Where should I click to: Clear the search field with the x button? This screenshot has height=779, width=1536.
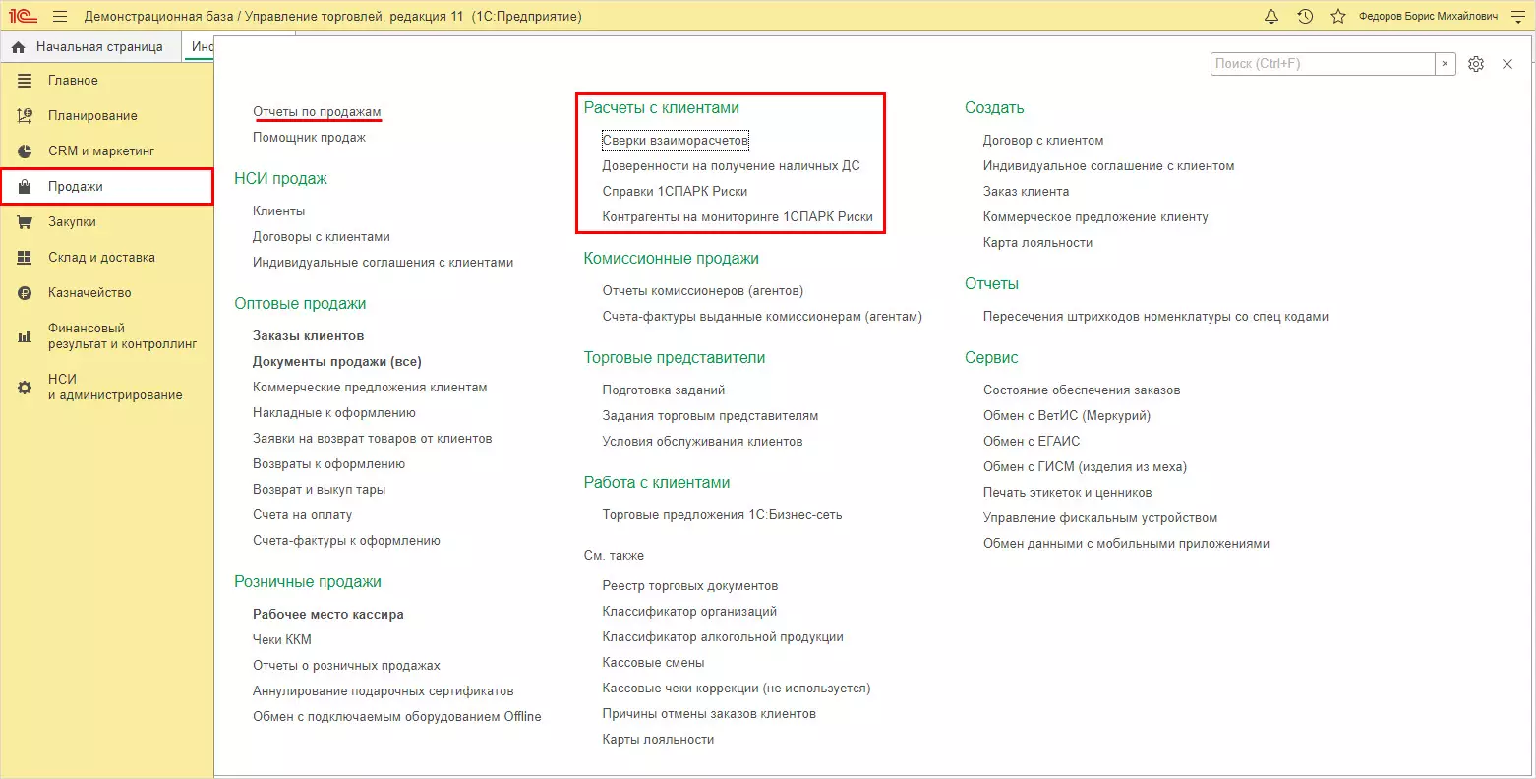(1445, 64)
